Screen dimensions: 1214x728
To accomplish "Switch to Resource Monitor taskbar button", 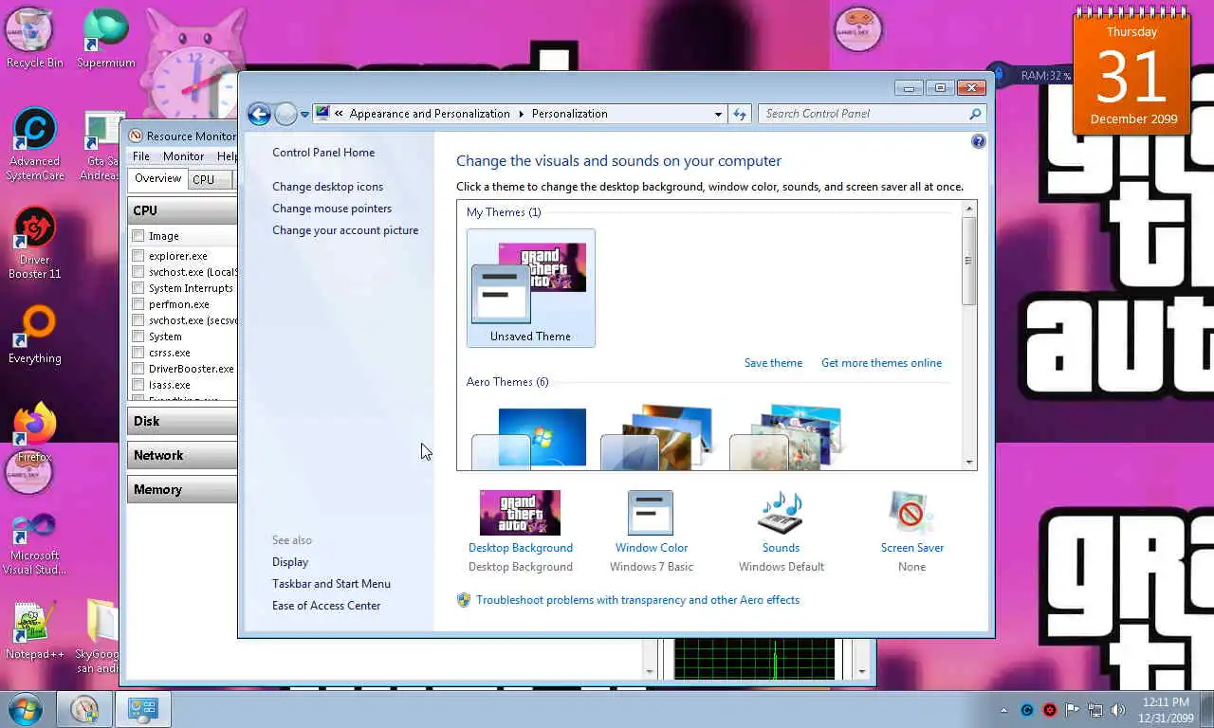I will click(84, 709).
